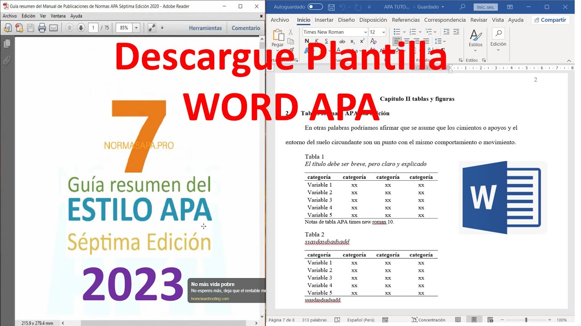Go to next page with the down arrow
This screenshot has height=326, width=581.
(81, 28)
